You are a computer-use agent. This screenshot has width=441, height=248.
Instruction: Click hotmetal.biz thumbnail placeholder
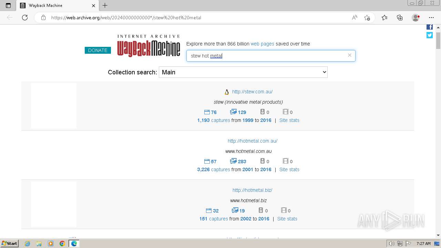point(54,204)
